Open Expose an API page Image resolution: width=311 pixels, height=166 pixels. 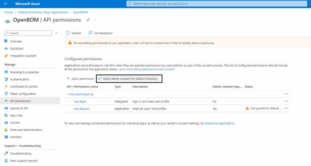click(x=19, y=108)
